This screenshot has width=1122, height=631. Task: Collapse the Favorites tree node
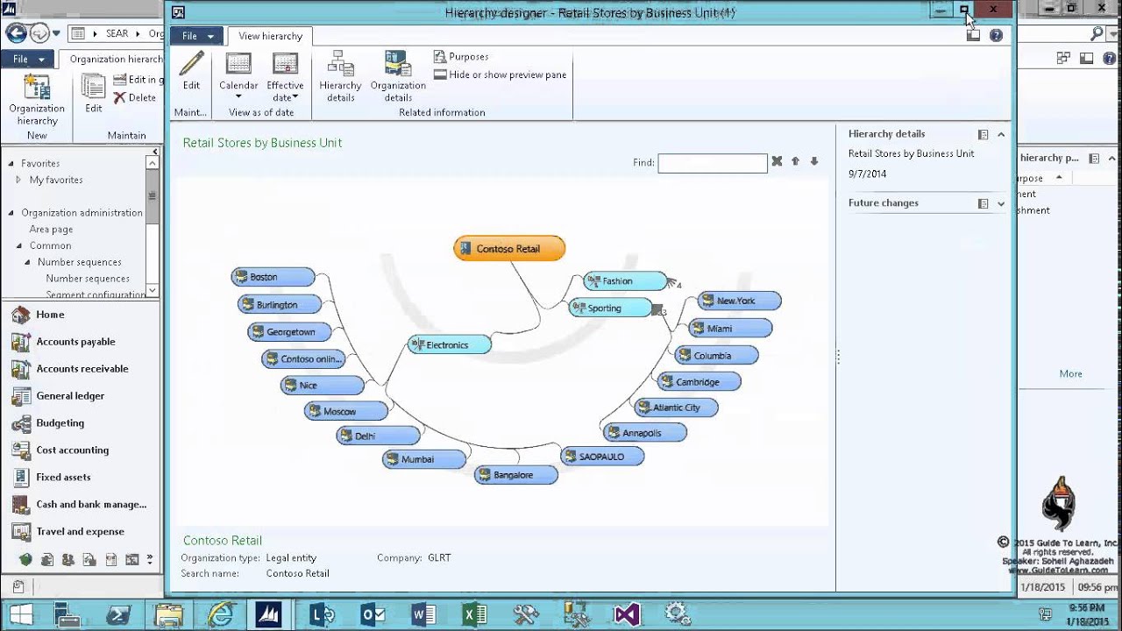[11, 164]
